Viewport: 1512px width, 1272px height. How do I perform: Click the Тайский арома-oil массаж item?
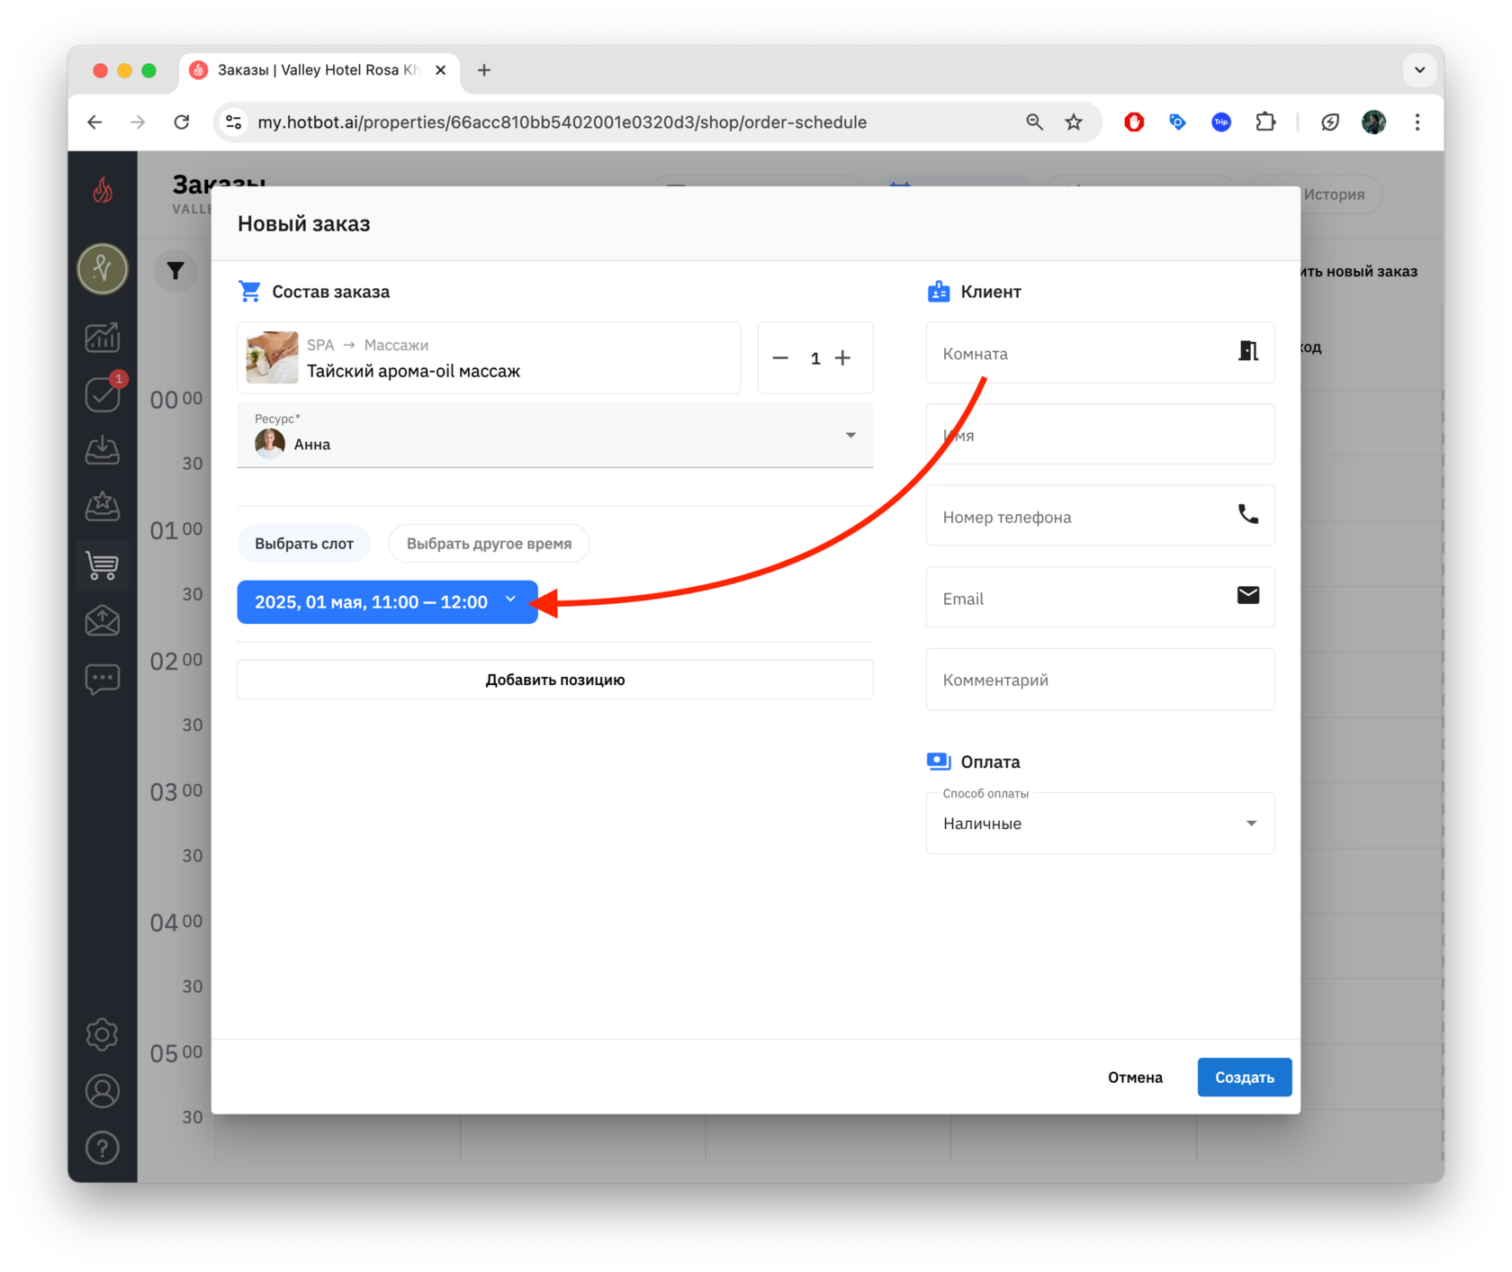[x=489, y=358]
